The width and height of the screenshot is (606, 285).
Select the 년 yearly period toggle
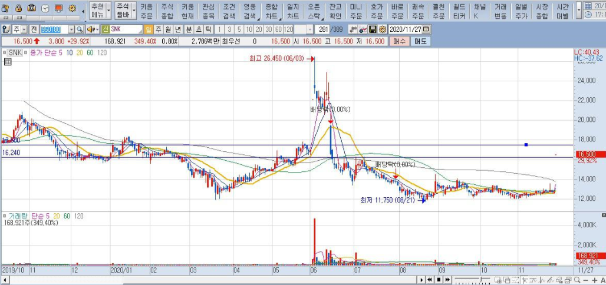(x=178, y=29)
